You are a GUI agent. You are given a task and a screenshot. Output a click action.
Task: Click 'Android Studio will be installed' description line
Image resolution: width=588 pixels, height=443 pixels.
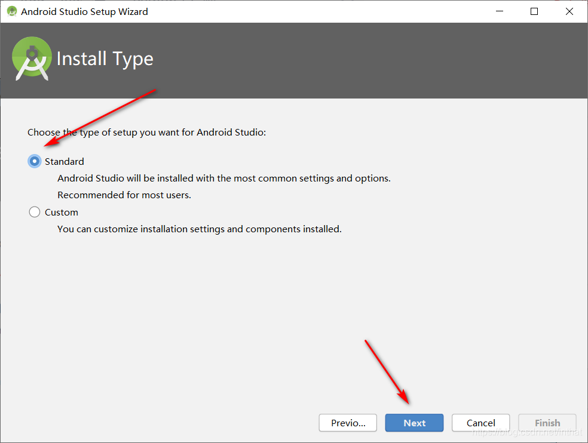[224, 179]
